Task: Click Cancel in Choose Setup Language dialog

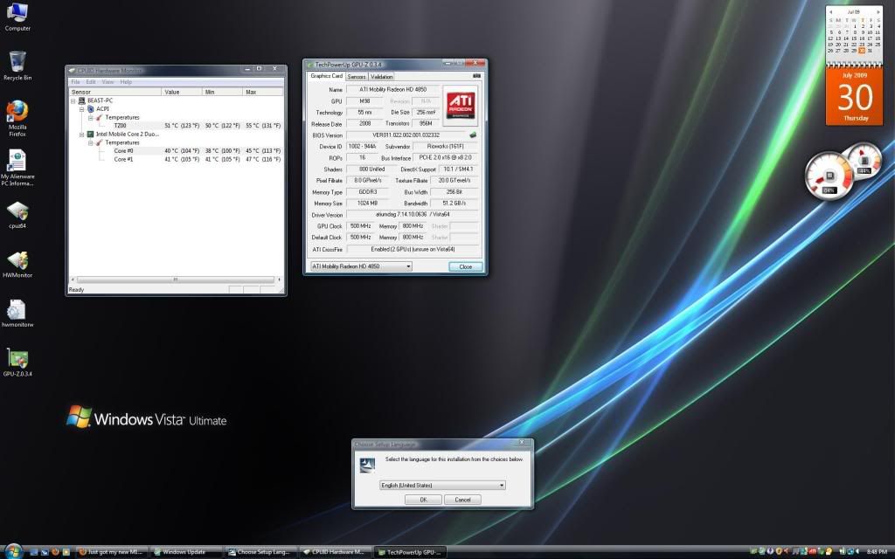Action: point(462,500)
